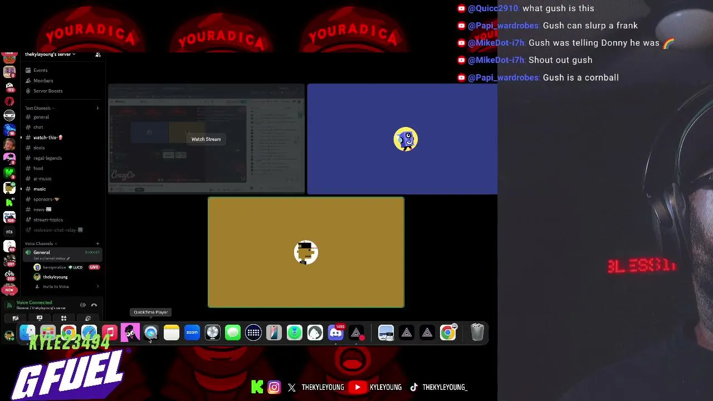Open the server labeled nts
Image resolution: width=713 pixels, height=401 pixels.
(9, 232)
